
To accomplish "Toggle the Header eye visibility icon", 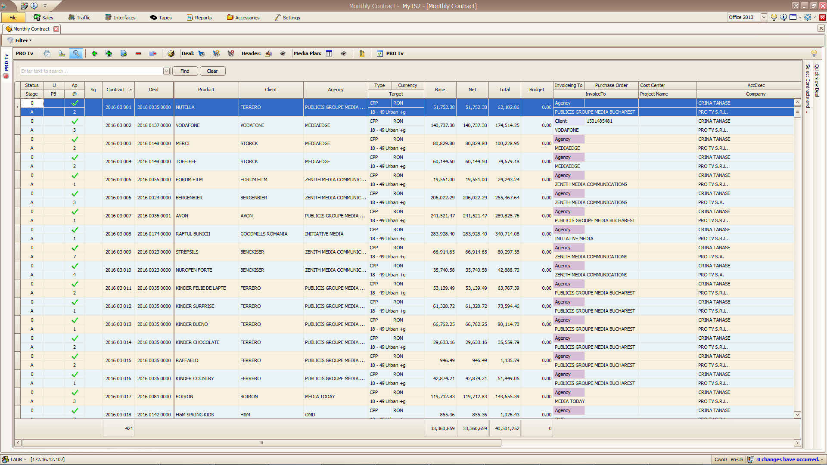I will pyautogui.click(x=283, y=53).
